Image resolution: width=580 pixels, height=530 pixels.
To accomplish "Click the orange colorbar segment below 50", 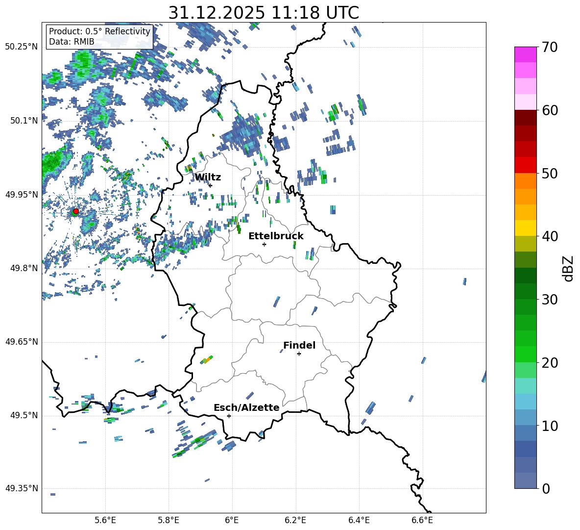I will tap(525, 180).
